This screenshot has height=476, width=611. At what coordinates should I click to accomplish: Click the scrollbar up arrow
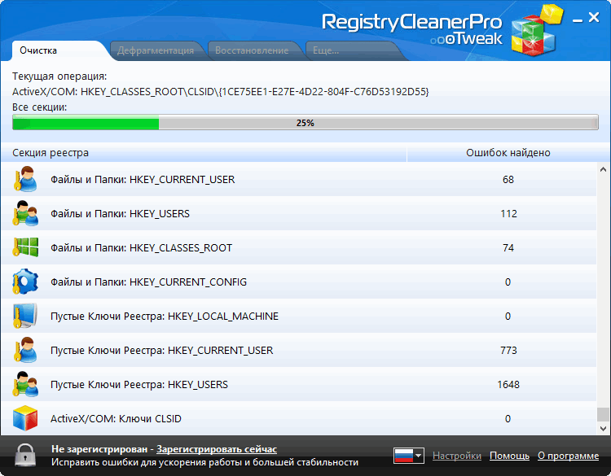click(603, 169)
